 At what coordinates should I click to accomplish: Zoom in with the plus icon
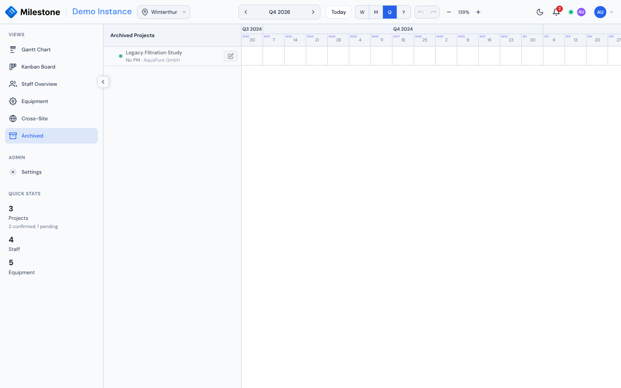[x=478, y=12]
